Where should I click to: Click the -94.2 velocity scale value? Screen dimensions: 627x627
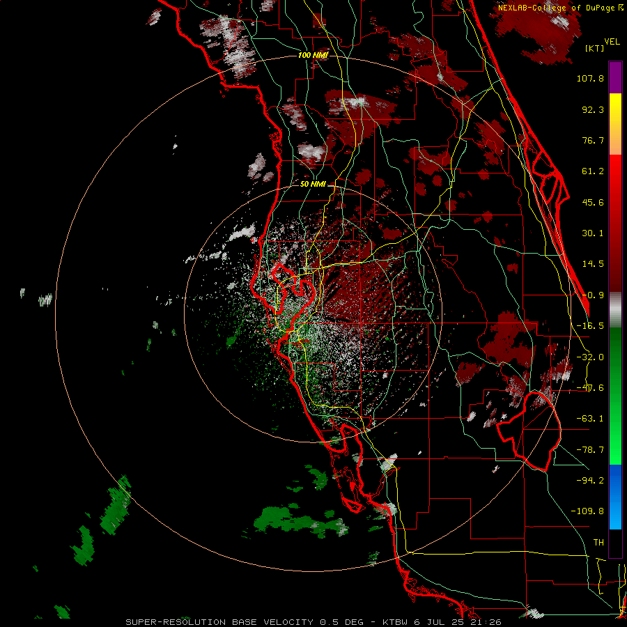[590, 481]
